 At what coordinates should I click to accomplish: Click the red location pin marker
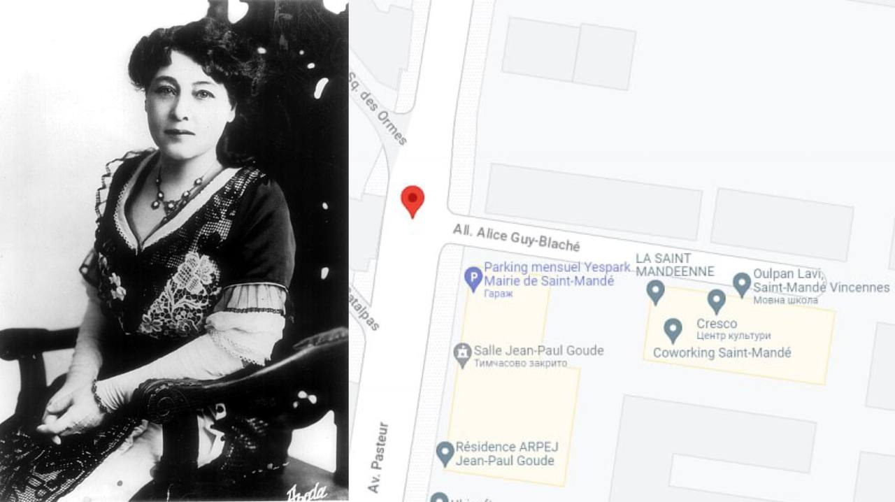pos(413,201)
